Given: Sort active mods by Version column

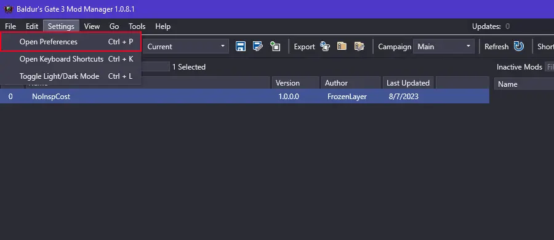Looking at the screenshot, I should (295, 83).
